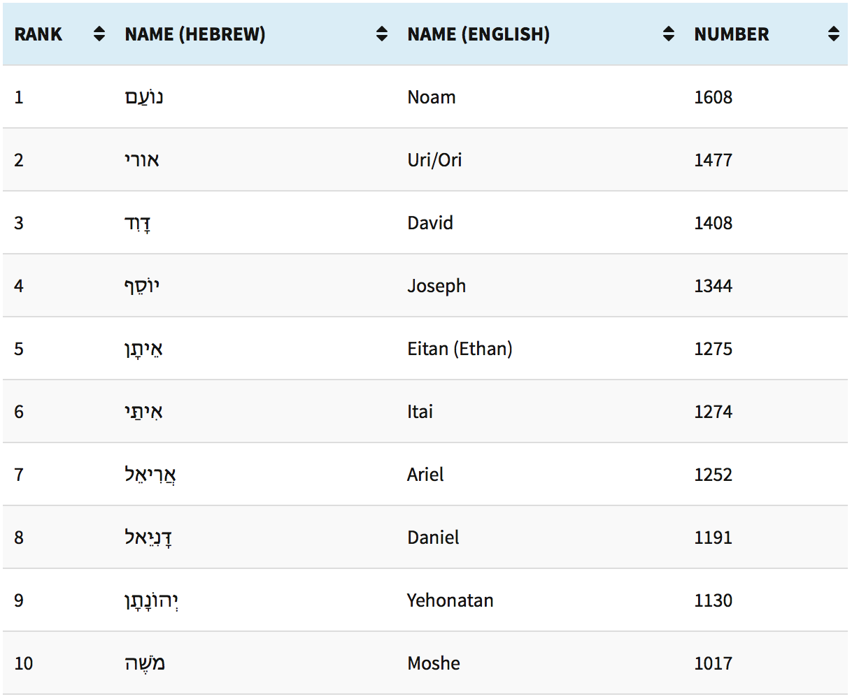Click the Moshe name cell
Screen dimensions: 852x699
point(434,663)
